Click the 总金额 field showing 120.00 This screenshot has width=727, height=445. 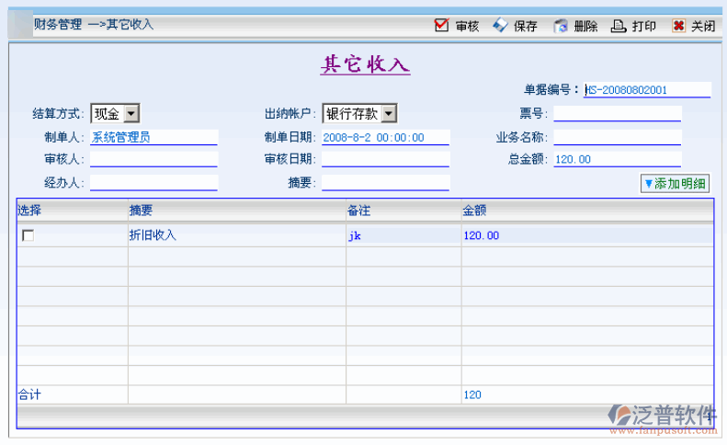(618, 160)
